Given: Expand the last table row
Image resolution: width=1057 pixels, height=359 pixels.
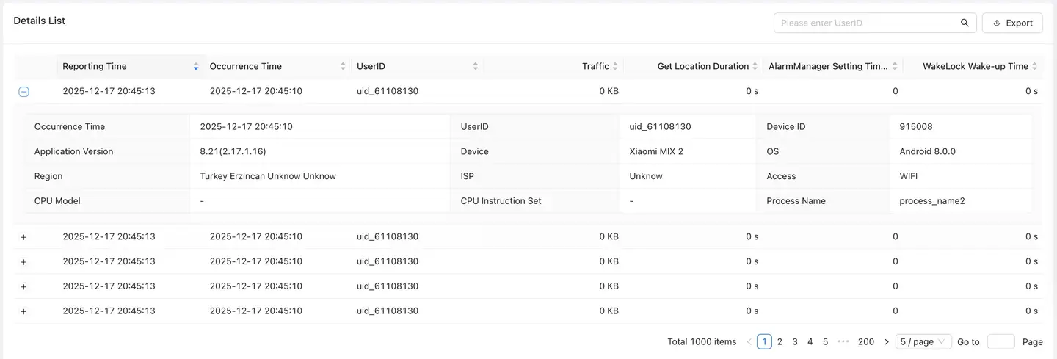Looking at the screenshot, I should click(x=23, y=311).
